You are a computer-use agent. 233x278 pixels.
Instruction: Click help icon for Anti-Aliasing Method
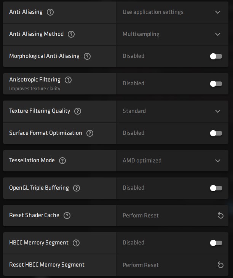point(71,34)
